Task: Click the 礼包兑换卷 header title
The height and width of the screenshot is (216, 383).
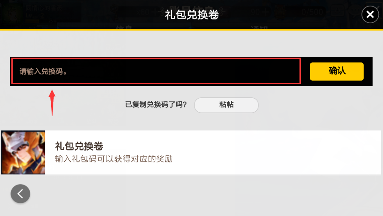Action: click(192, 15)
